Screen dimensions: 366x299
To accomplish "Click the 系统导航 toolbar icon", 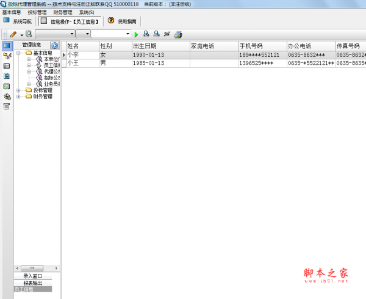I will coord(7,21).
